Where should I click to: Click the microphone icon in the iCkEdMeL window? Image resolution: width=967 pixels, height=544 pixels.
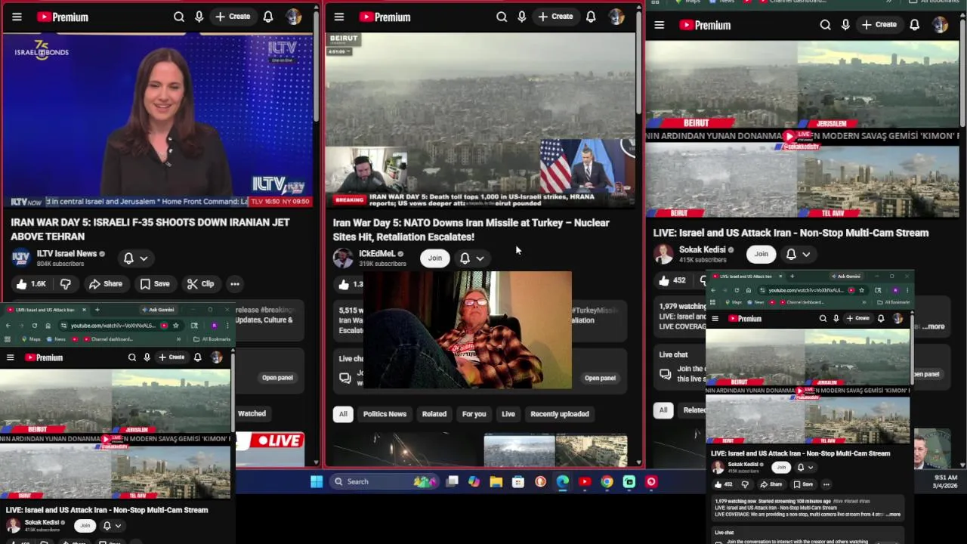tap(522, 17)
